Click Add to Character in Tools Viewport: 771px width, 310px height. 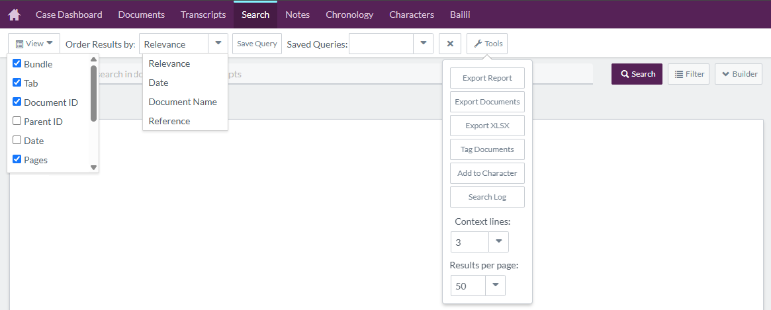pos(487,173)
